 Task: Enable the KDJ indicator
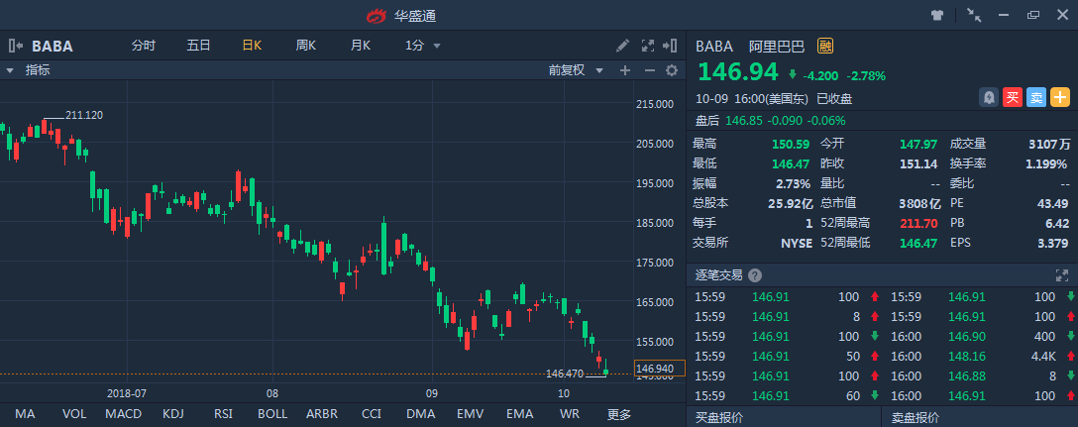[172, 414]
